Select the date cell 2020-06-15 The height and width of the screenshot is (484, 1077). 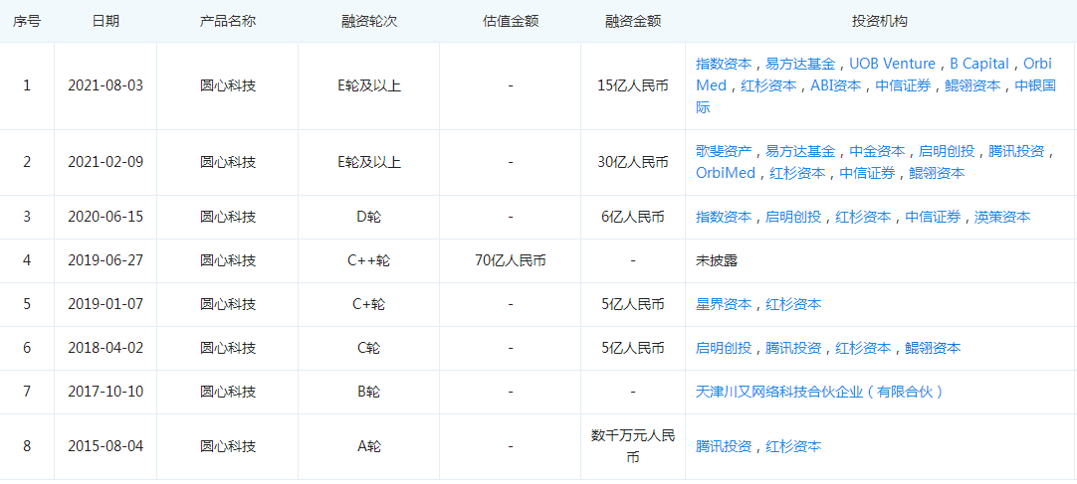click(x=106, y=218)
